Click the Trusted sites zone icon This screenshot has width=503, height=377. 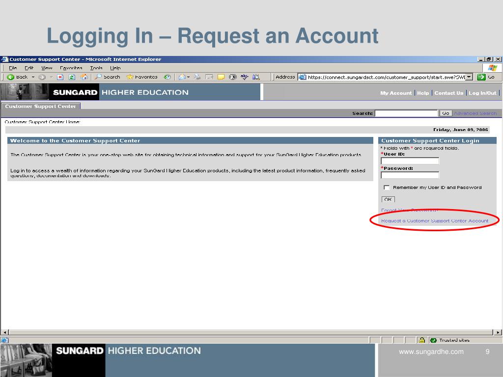433,340
